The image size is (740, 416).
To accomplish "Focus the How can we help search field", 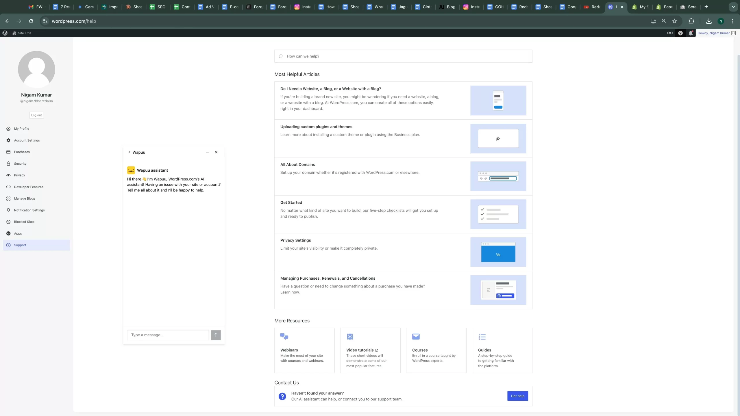I will (x=403, y=56).
